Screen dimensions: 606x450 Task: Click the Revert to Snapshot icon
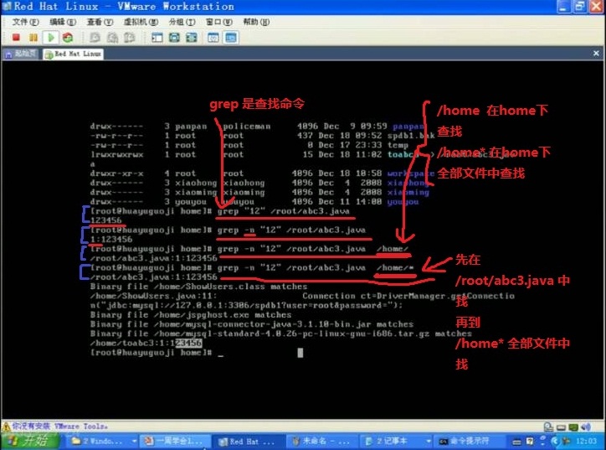[112, 38]
